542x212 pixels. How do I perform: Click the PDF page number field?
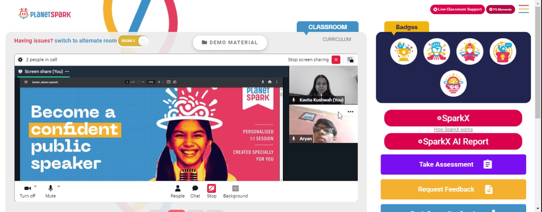127,82
